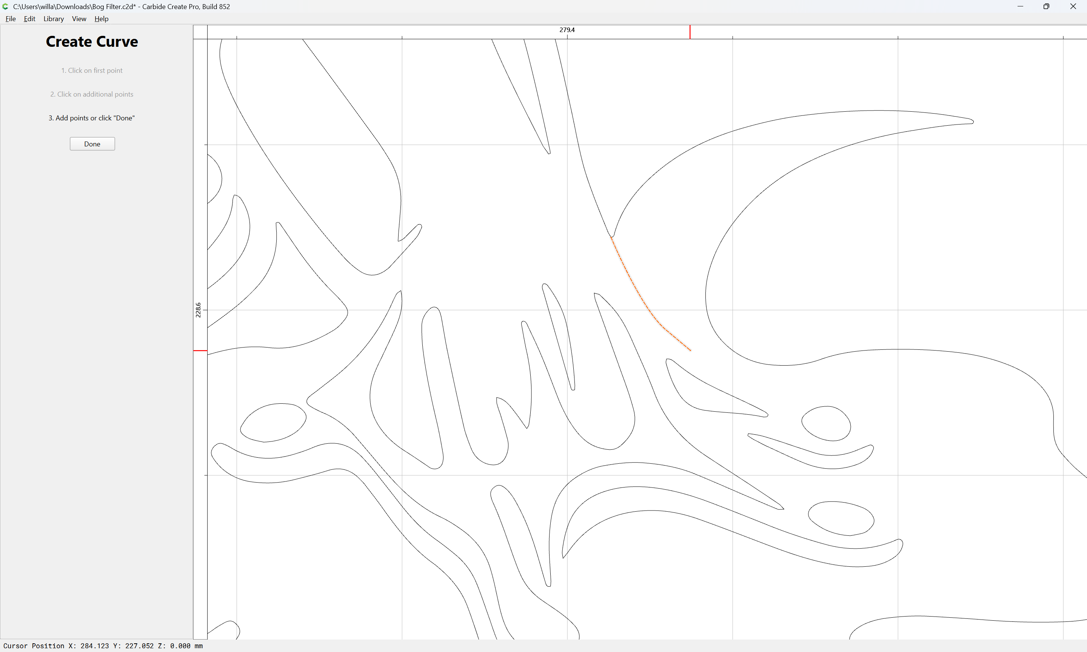The height and width of the screenshot is (652, 1087).
Task: Click '2. Click on additional points' text
Action: point(92,94)
